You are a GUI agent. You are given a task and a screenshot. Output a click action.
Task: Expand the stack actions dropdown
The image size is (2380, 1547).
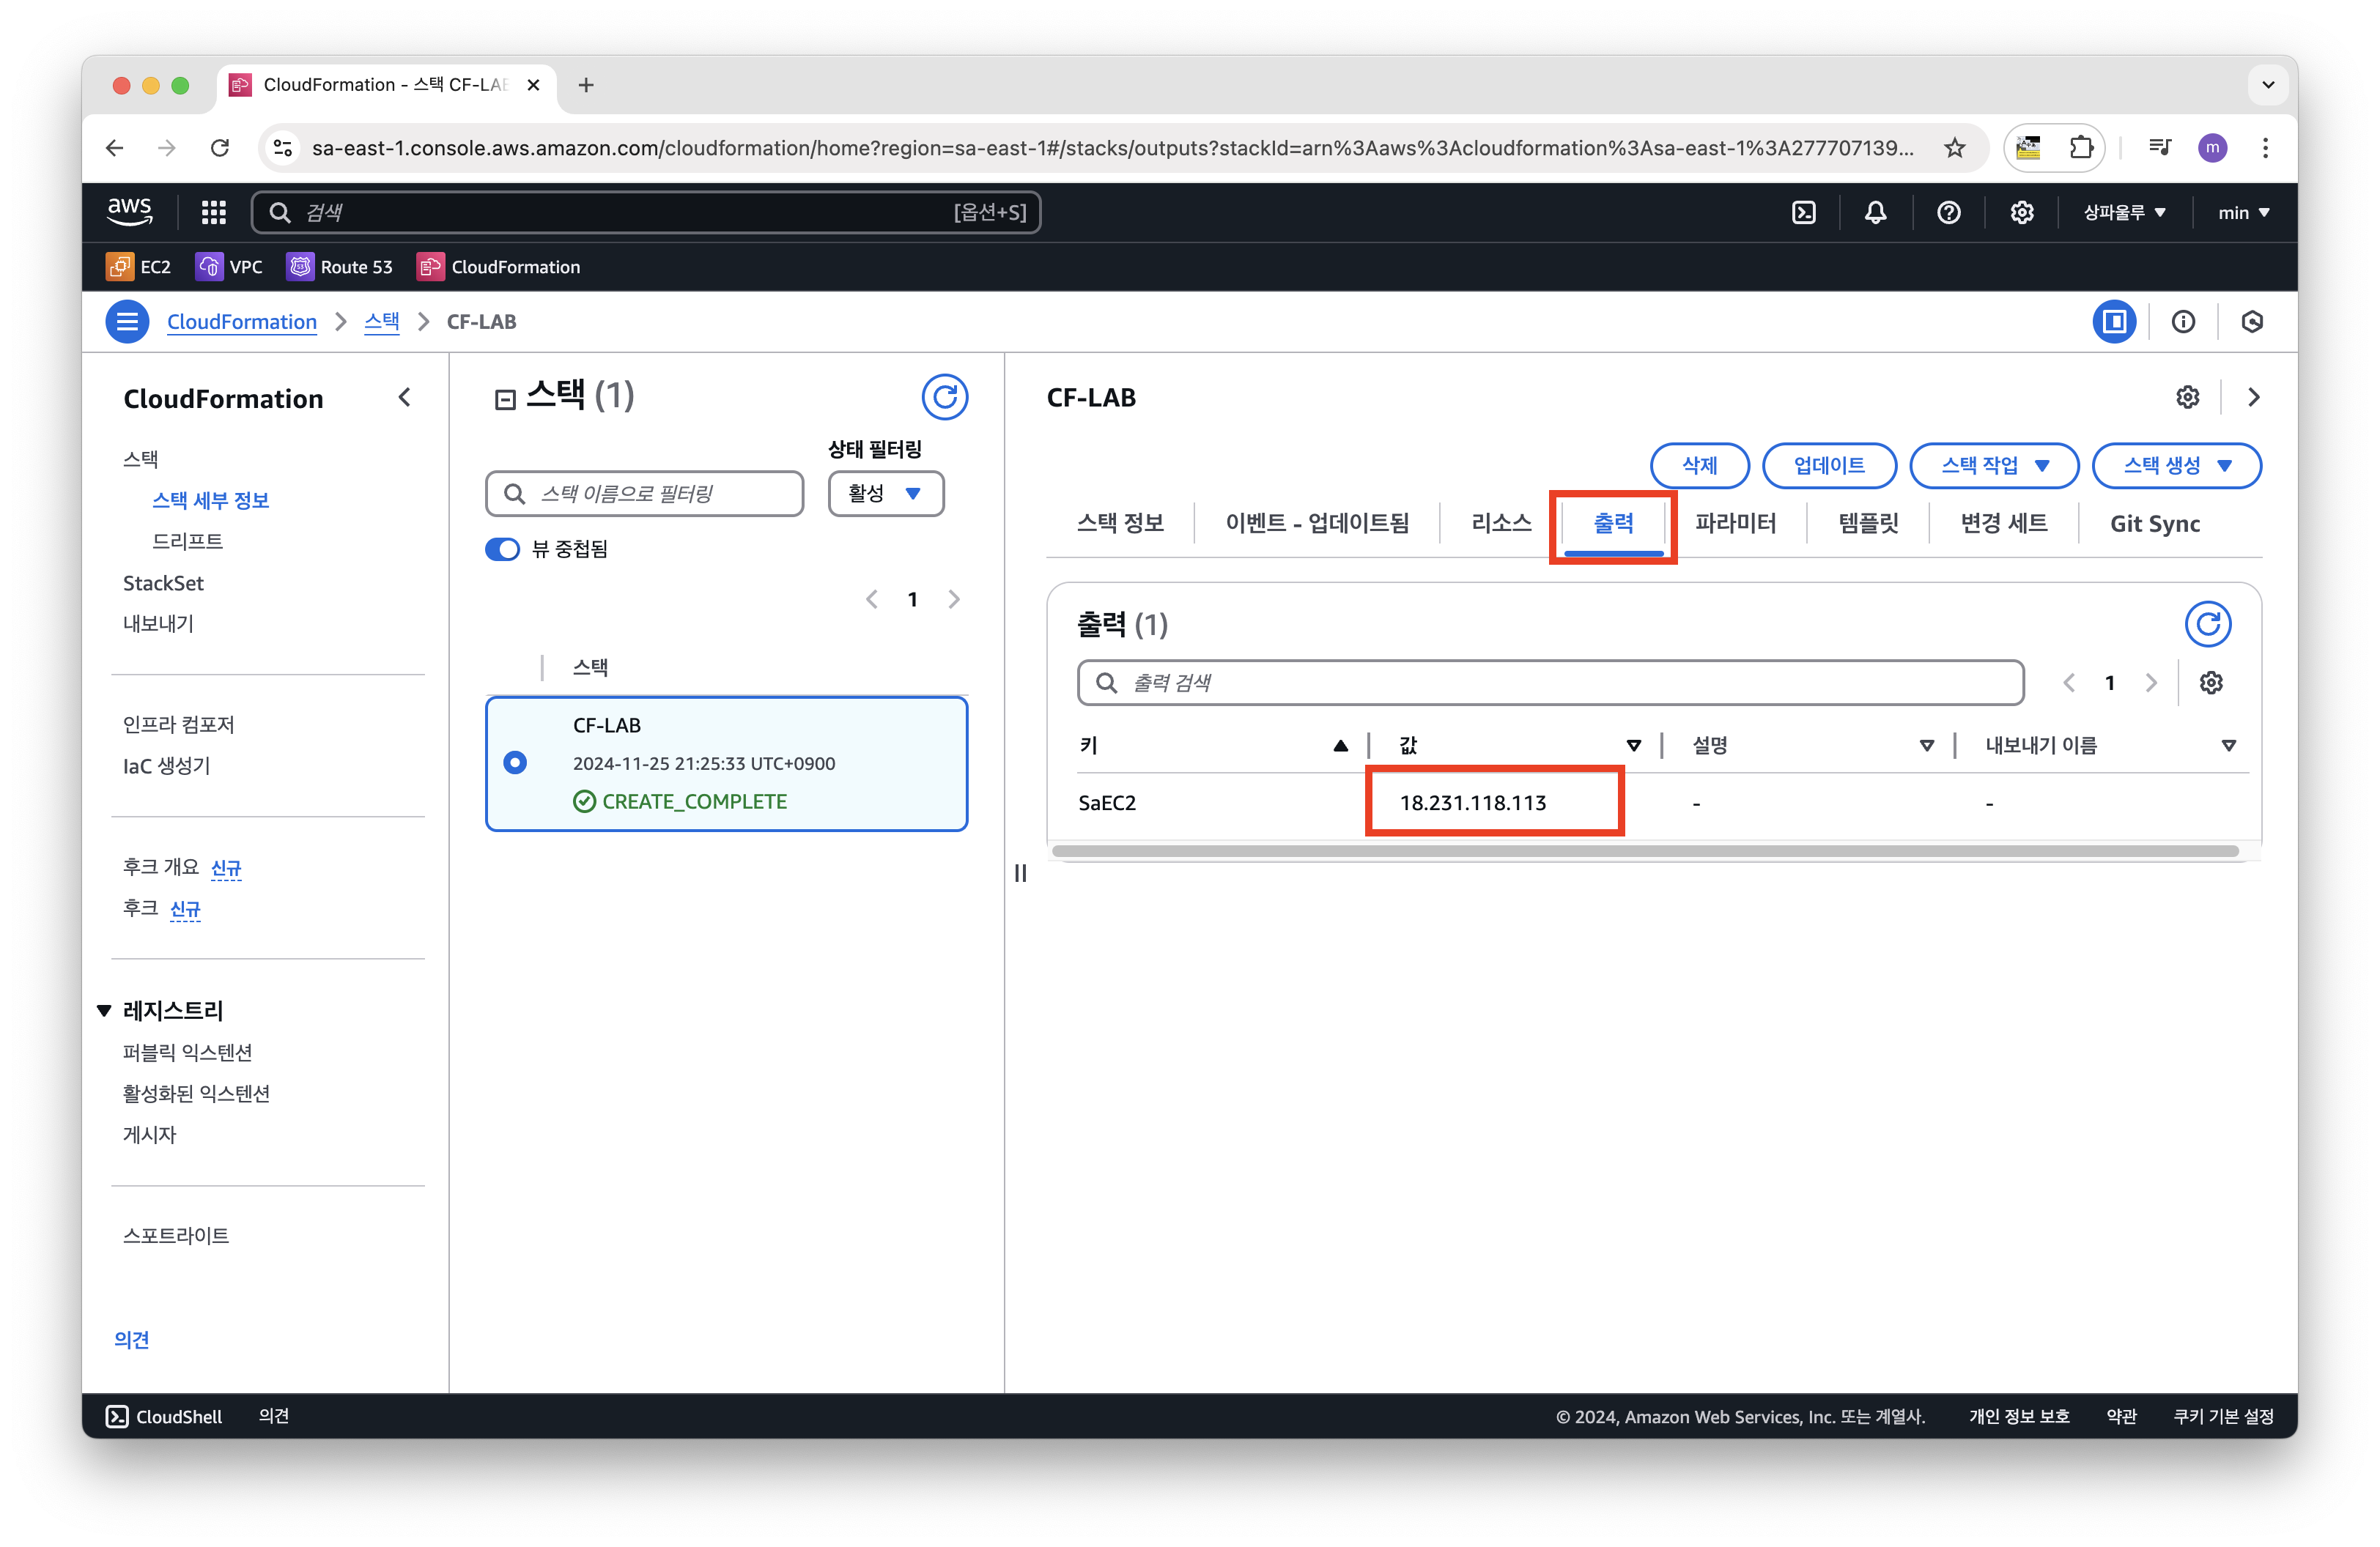click(1993, 466)
